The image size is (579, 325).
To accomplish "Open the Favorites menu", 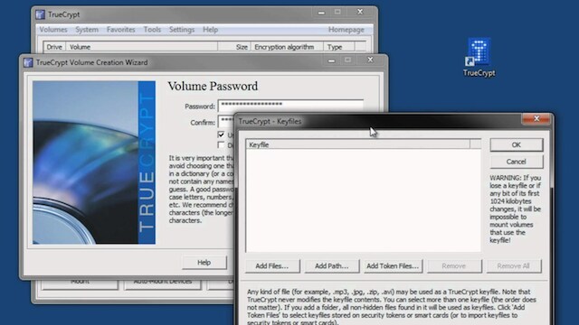I will click(120, 30).
